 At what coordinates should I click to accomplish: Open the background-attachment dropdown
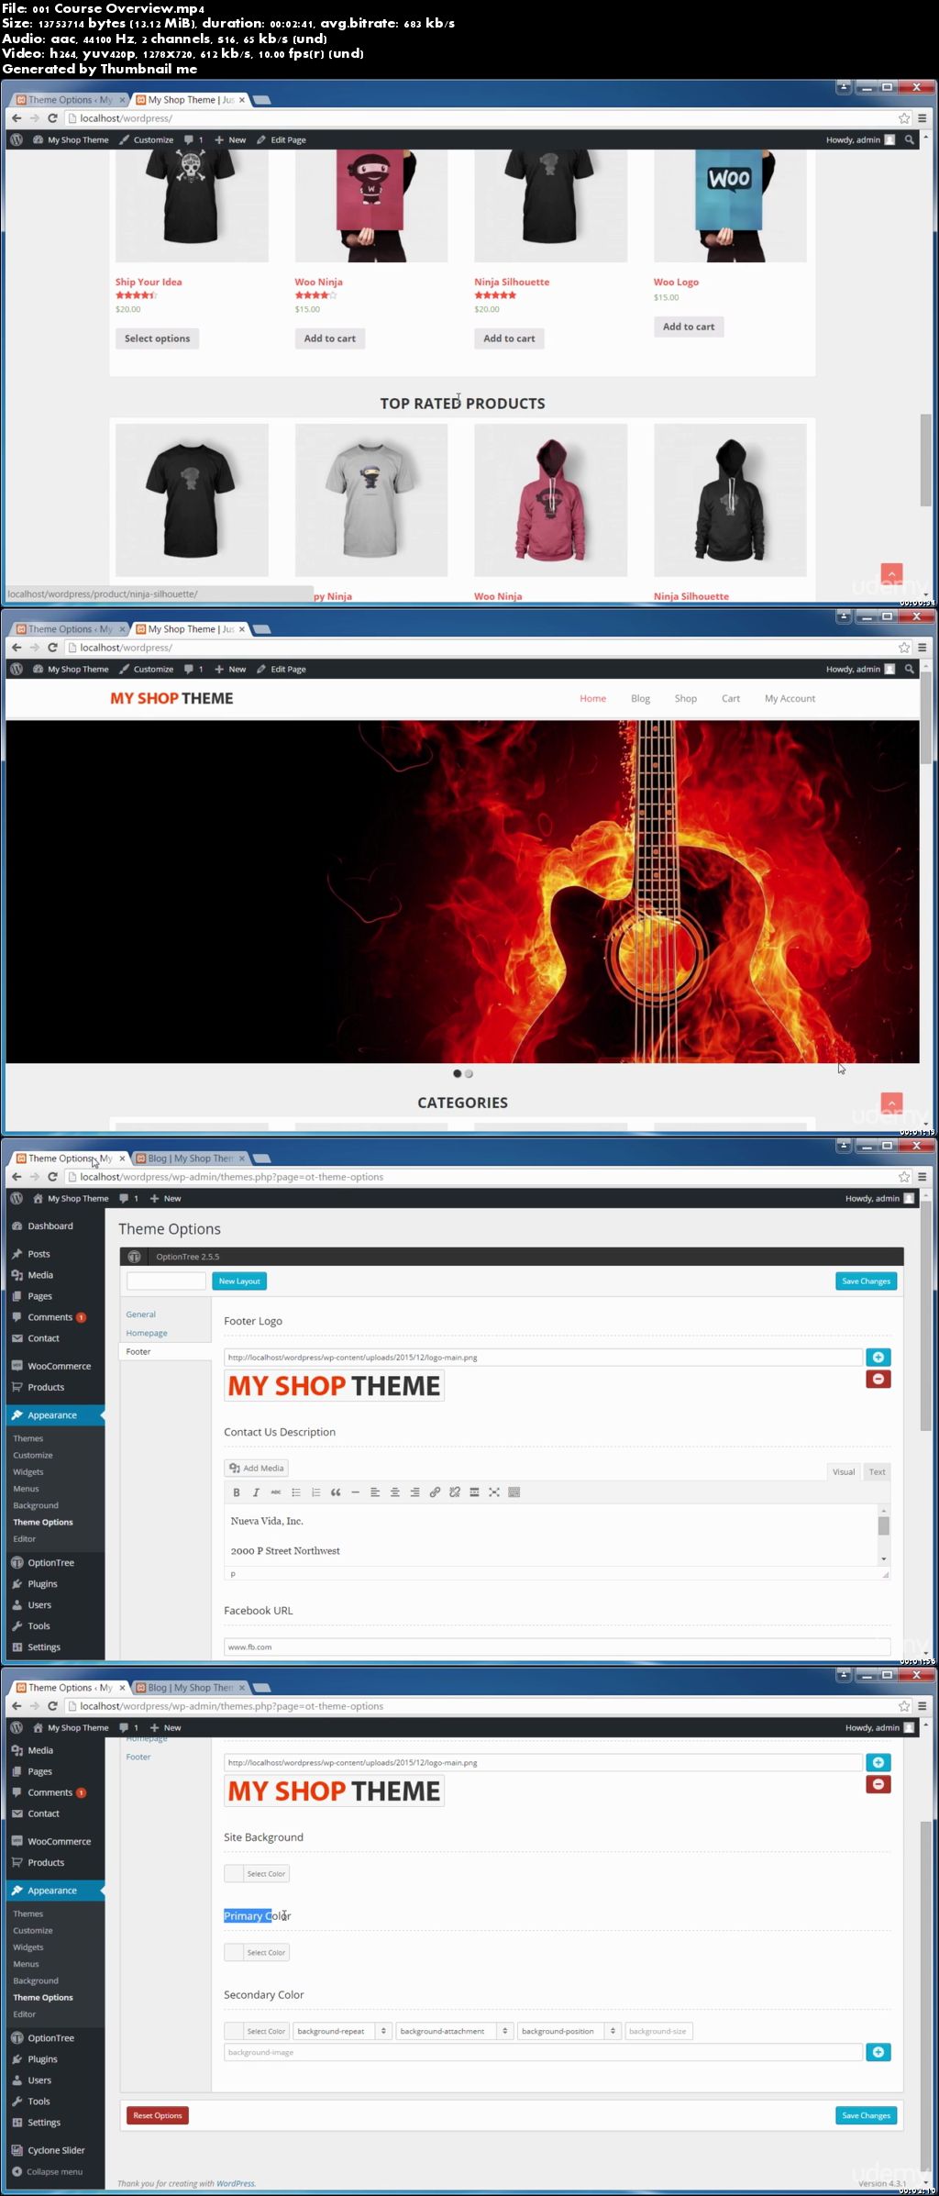click(455, 2031)
